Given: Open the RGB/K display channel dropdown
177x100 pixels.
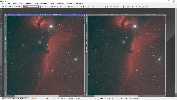Looking at the screenshot, I should click(31, 7).
